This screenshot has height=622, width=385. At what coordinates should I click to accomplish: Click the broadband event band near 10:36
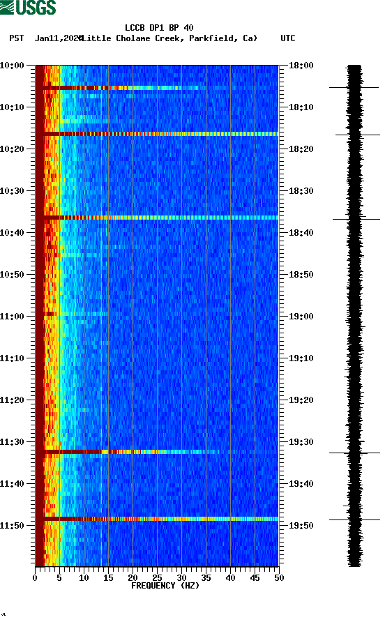(157, 218)
